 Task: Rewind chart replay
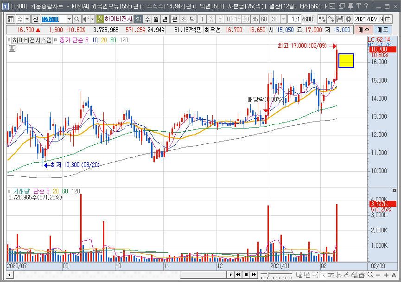pos(238,275)
